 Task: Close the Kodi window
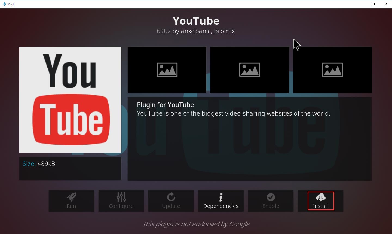pyautogui.click(x=386, y=4)
